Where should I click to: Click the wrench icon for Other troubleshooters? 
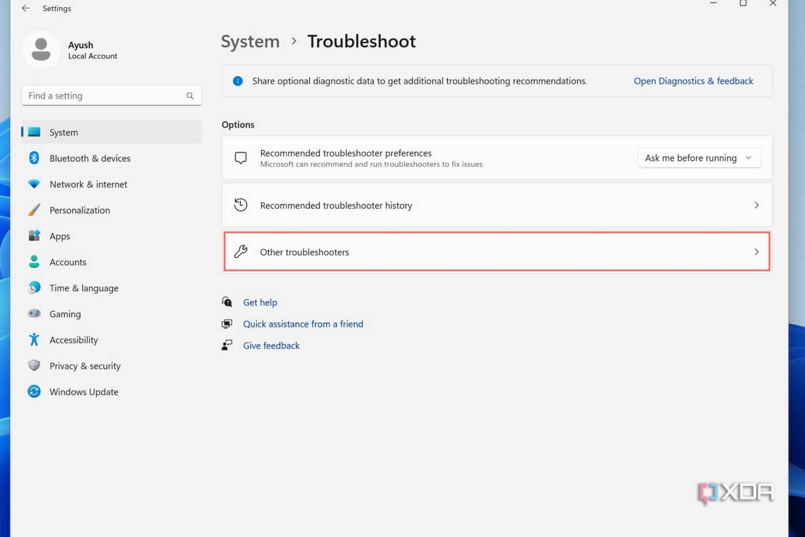click(x=241, y=252)
